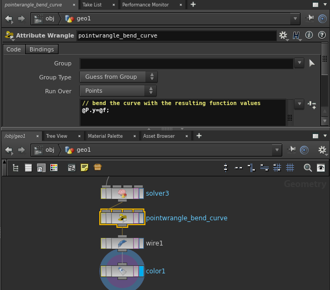Click the help question mark icon

pos(321,35)
